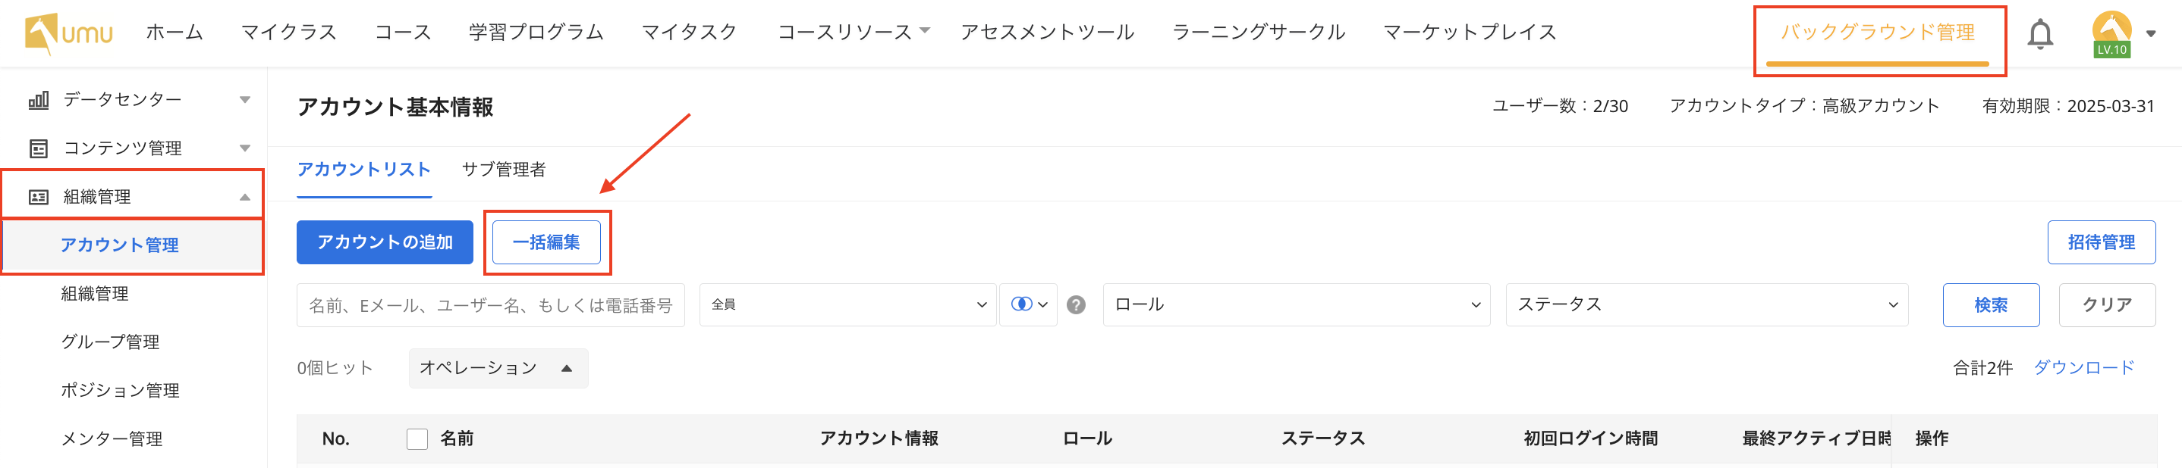
Task: Toggle the filter mode switch icon
Action: pyautogui.click(x=1027, y=305)
